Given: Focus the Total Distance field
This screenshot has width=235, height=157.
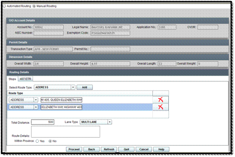Looking at the screenshot, I should point(43,122).
